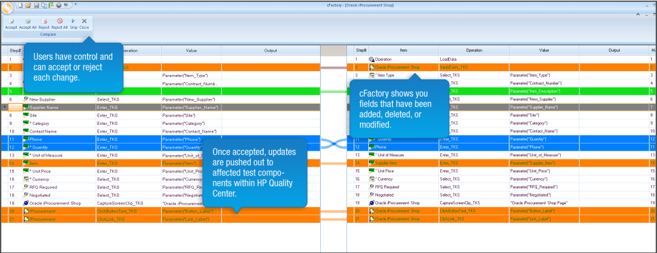Click the Supplier Item field icon in right pane
Image resolution: width=657 pixels, height=253 pixels.
pyautogui.click(x=371, y=163)
